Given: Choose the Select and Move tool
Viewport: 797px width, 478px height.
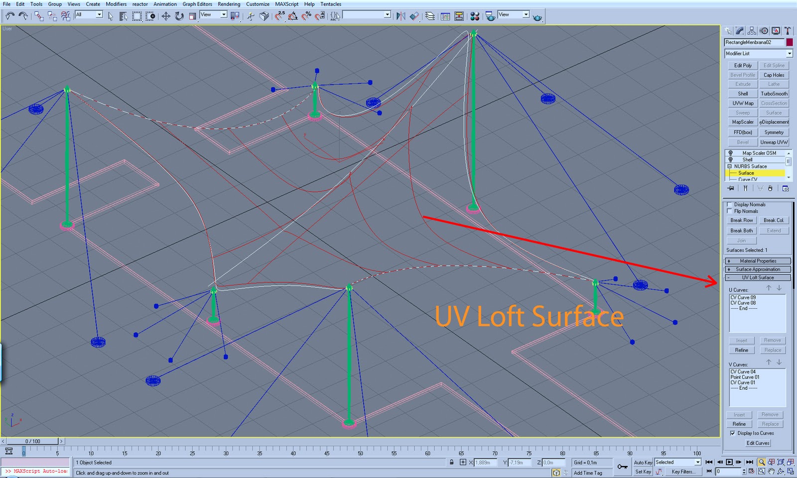Looking at the screenshot, I should tap(166, 16).
